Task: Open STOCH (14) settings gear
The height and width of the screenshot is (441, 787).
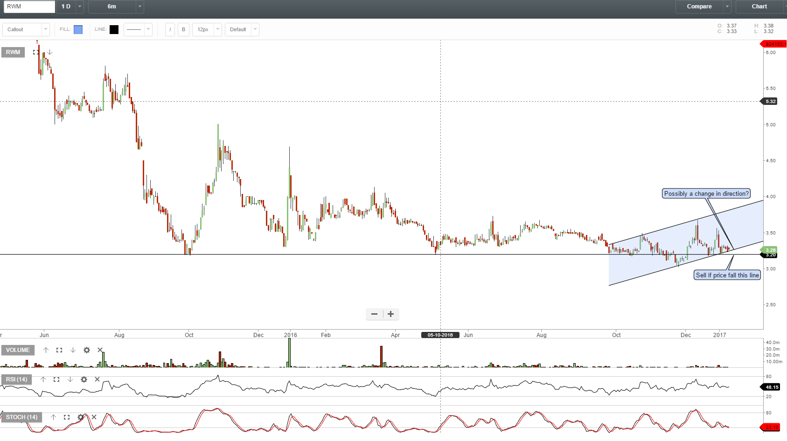Action: 81,417
